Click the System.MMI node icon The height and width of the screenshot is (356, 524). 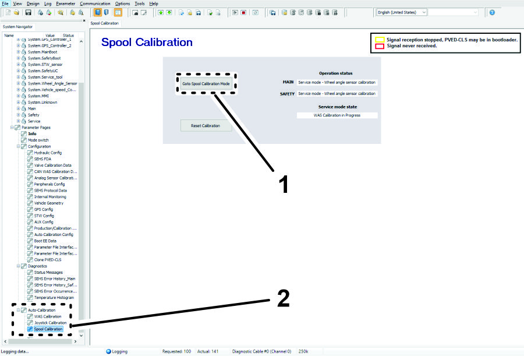[24, 96]
